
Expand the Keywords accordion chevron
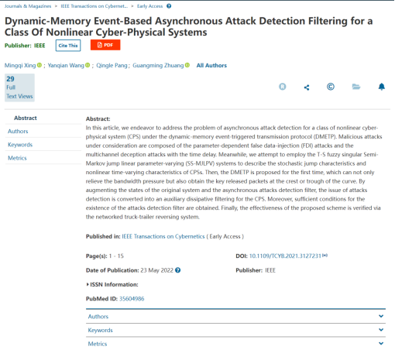[x=381, y=330]
